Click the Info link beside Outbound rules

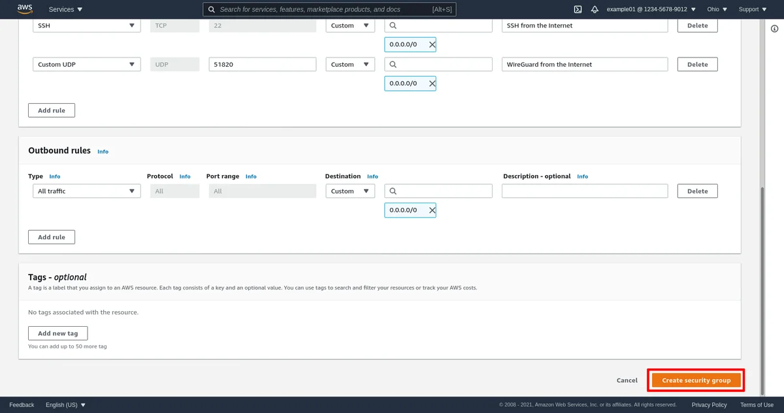(x=103, y=152)
